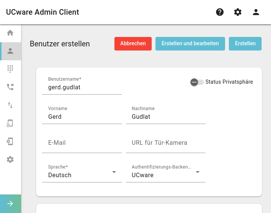Open the top bar settings gear

[238, 12]
